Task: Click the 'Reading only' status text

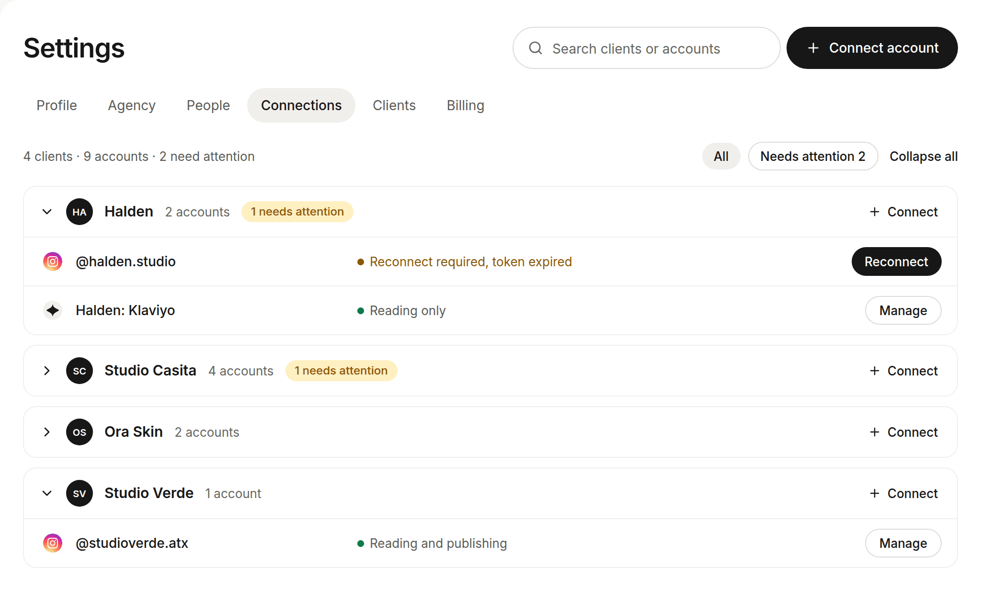Action: 408,310
